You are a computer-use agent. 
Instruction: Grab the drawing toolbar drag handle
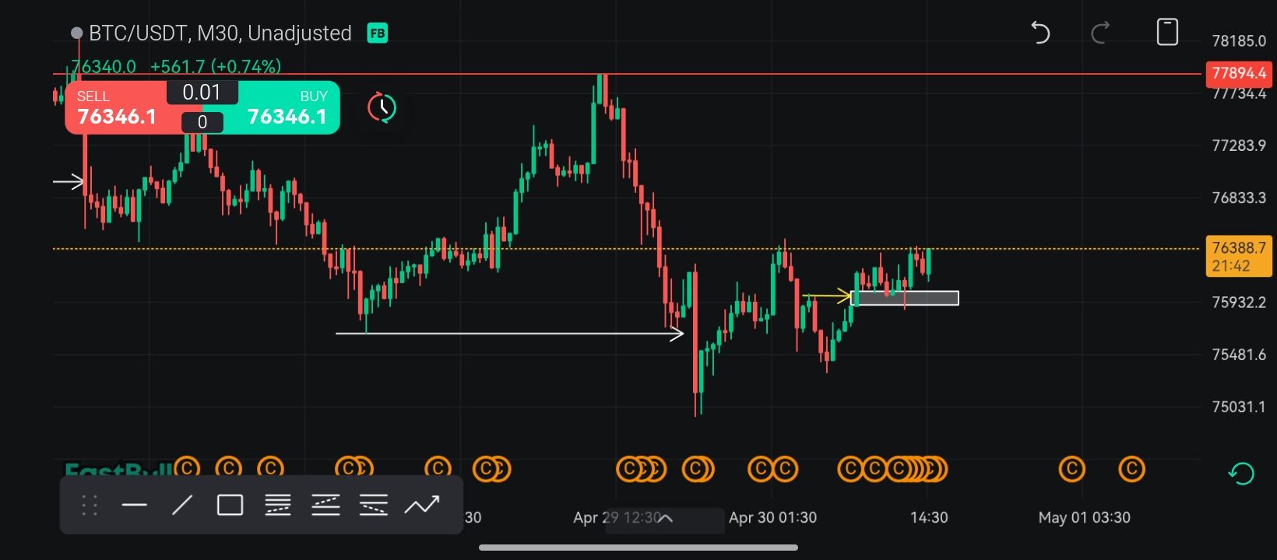click(90, 506)
